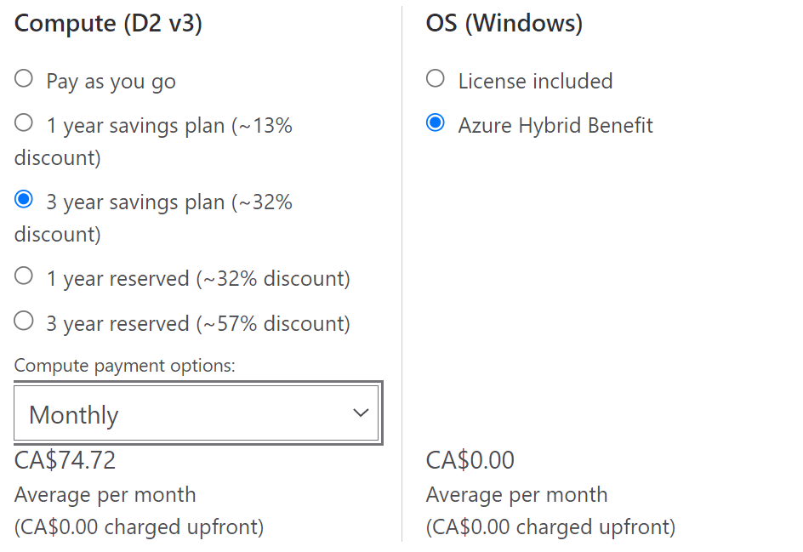This screenshot has width=803, height=552.
Task: Click the CA$74.72 compute price
Action: coord(65,460)
